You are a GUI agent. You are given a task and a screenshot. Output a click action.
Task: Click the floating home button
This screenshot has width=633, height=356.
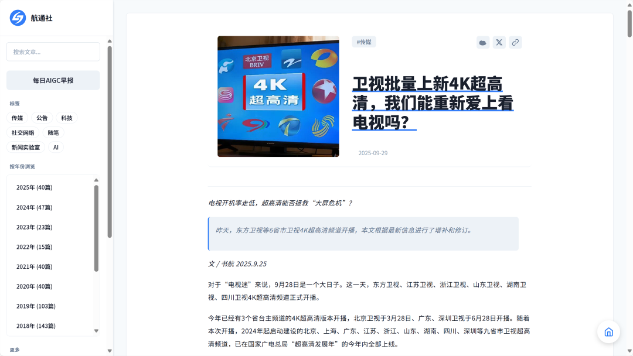tap(608, 332)
